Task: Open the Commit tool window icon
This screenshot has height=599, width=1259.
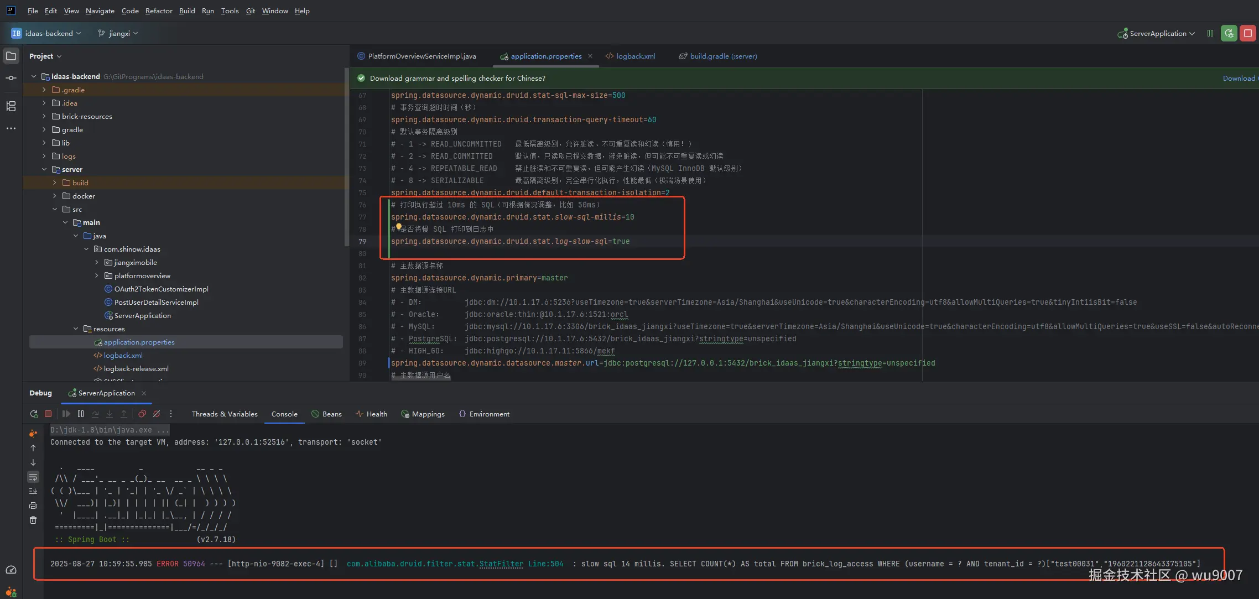Action: click(11, 78)
